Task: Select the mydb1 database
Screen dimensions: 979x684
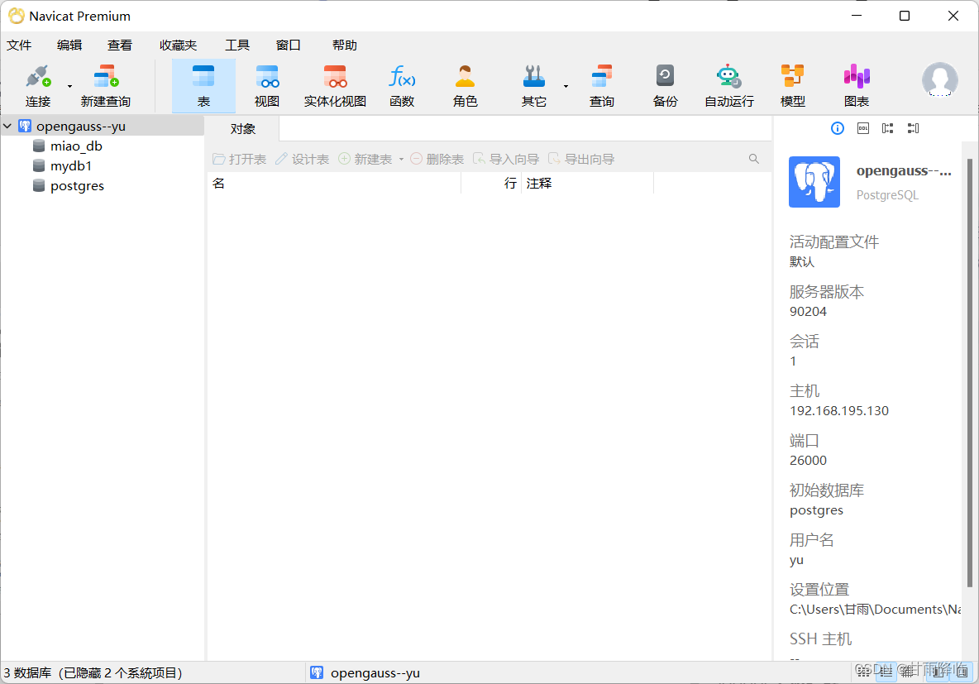Action: coord(70,166)
